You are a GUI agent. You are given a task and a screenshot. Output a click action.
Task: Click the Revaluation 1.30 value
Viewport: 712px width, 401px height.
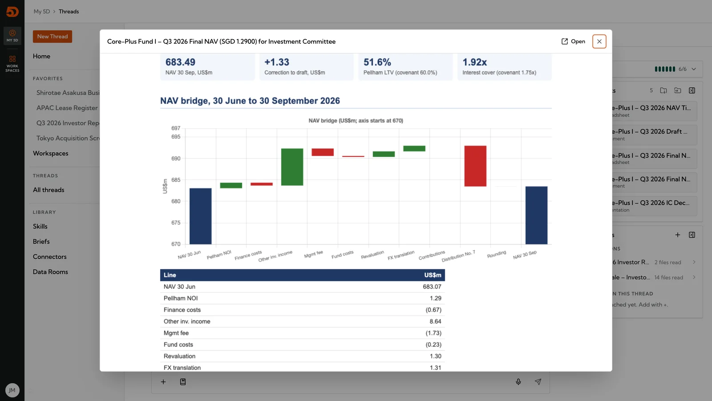pyautogui.click(x=436, y=356)
